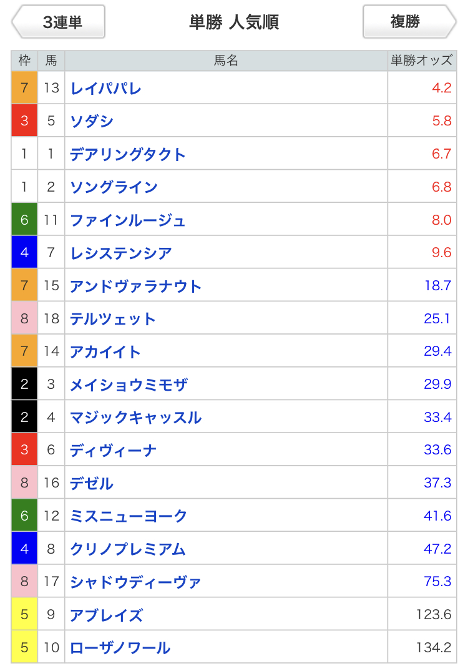468x671 pixels.
Task: Click orange frame 7 swatch beside レイパパレ
Action: coord(24,88)
